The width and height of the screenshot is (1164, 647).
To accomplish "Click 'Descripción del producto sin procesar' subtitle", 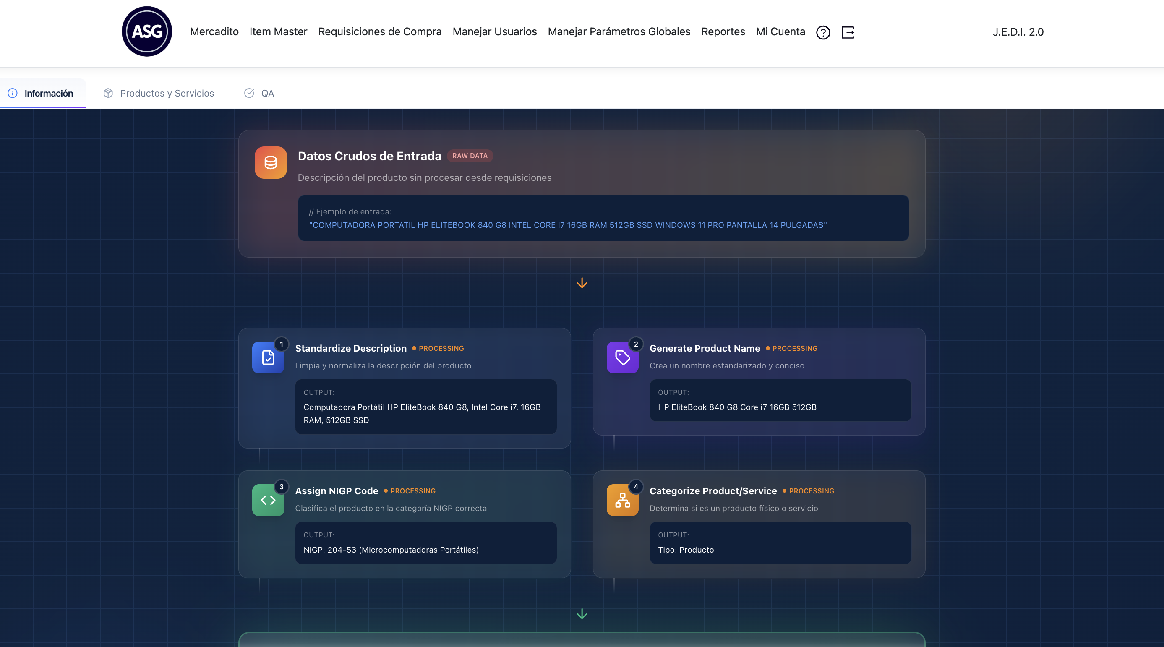I will (424, 177).
